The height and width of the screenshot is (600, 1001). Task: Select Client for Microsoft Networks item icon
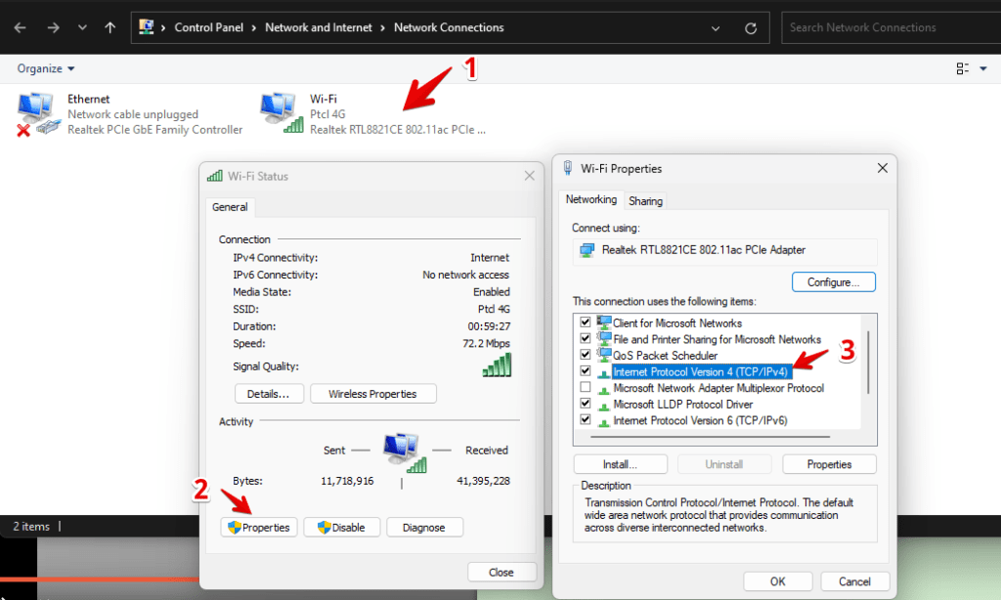coord(604,322)
